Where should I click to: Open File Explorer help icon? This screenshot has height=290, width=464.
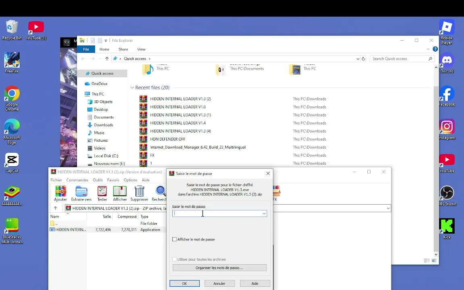pos(435,49)
